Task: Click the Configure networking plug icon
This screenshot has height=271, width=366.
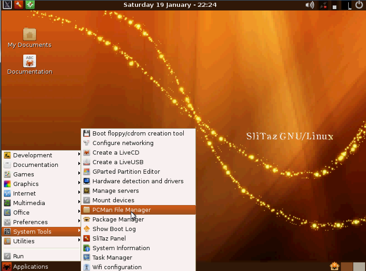Action: point(87,143)
